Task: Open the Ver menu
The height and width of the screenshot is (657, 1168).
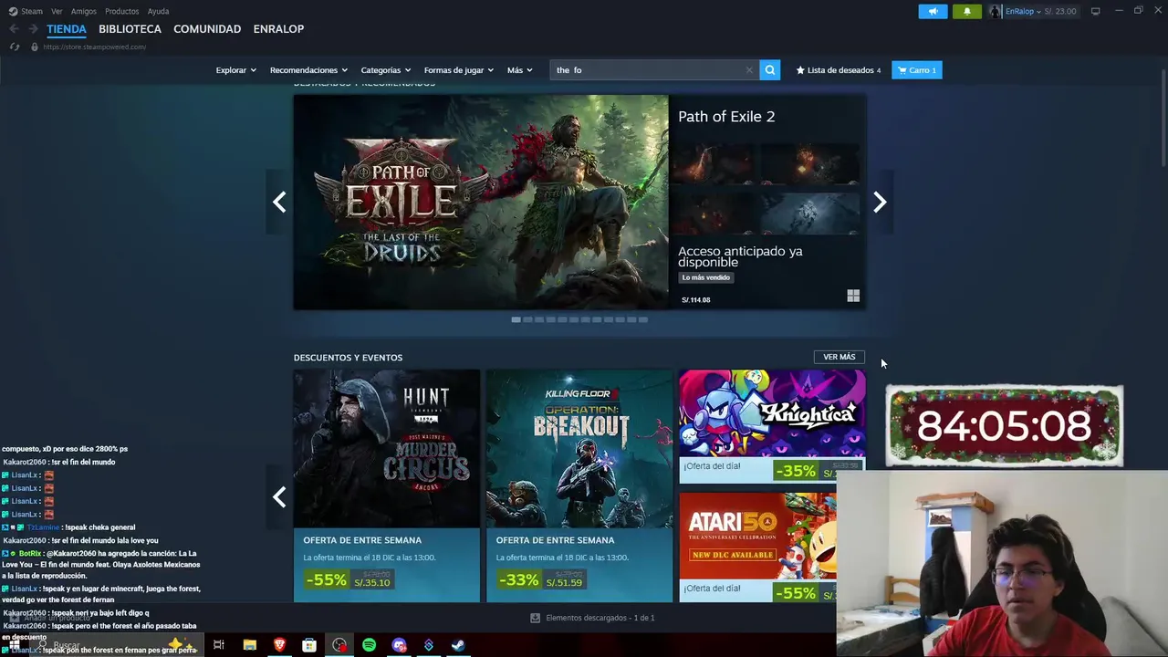Action: 57,11
